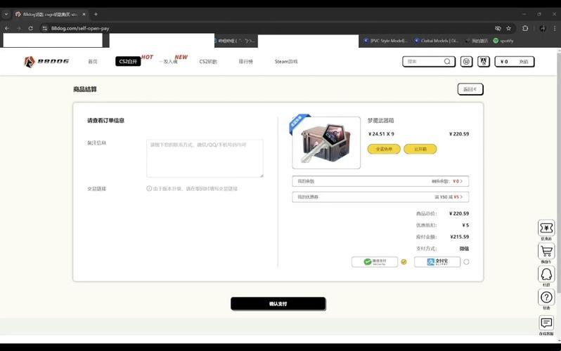Expand the my balance row
This screenshot has width=561, height=351.
coord(380,181)
